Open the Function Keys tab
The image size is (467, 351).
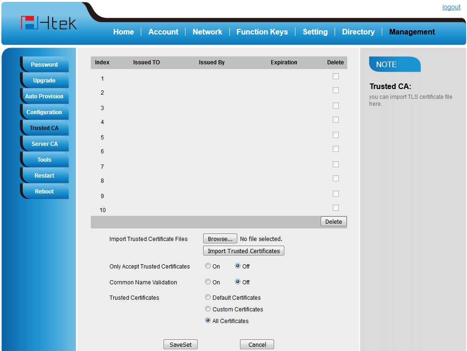262,32
